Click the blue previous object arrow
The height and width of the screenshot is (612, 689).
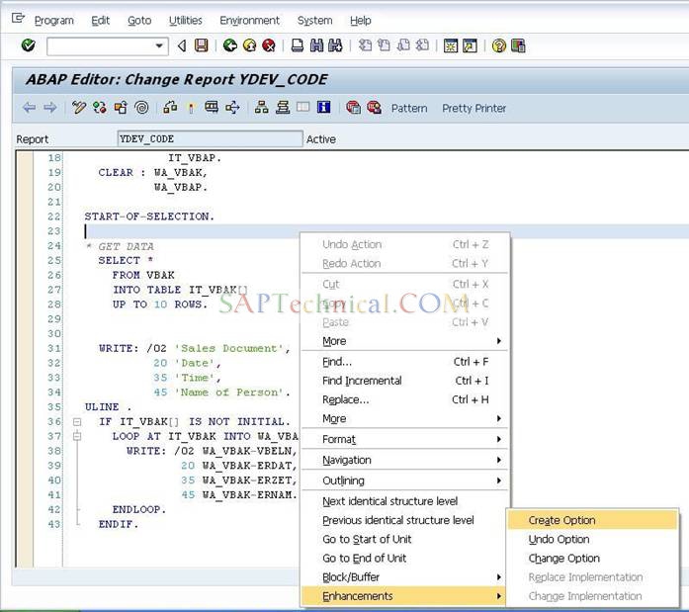pyautogui.click(x=29, y=108)
